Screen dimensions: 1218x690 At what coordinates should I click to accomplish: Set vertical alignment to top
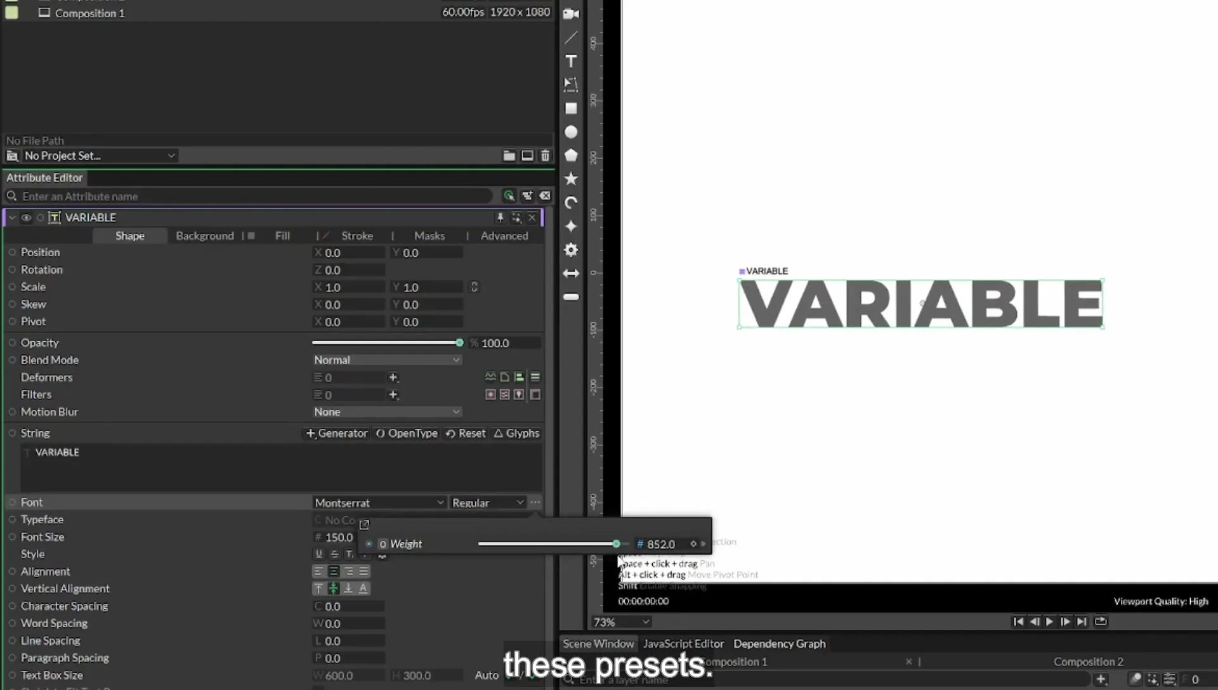pyautogui.click(x=318, y=589)
